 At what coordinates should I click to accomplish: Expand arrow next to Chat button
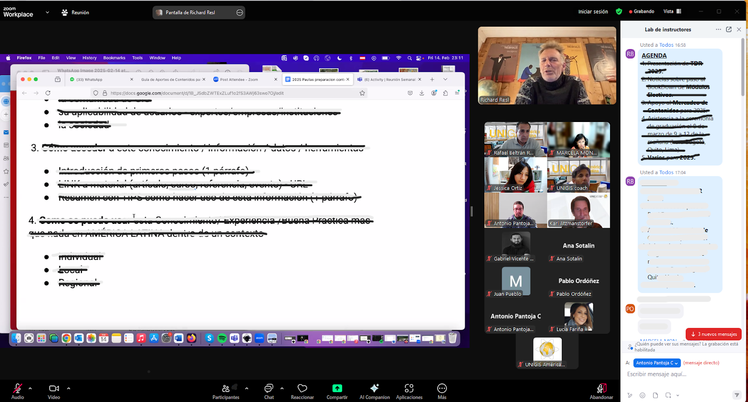coord(282,388)
